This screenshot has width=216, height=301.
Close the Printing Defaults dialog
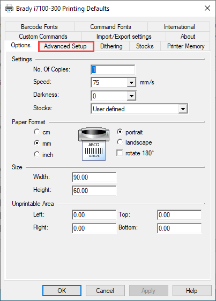click(x=207, y=8)
